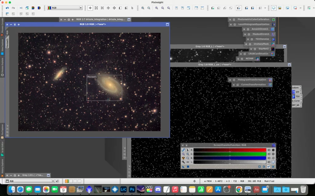The height and width of the screenshot is (196, 315).
Task: Click the undo arrow in the toolbar
Action: [x=7, y=8]
